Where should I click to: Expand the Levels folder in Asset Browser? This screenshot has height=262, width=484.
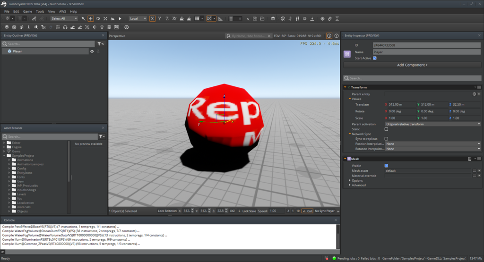click(9, 194)
